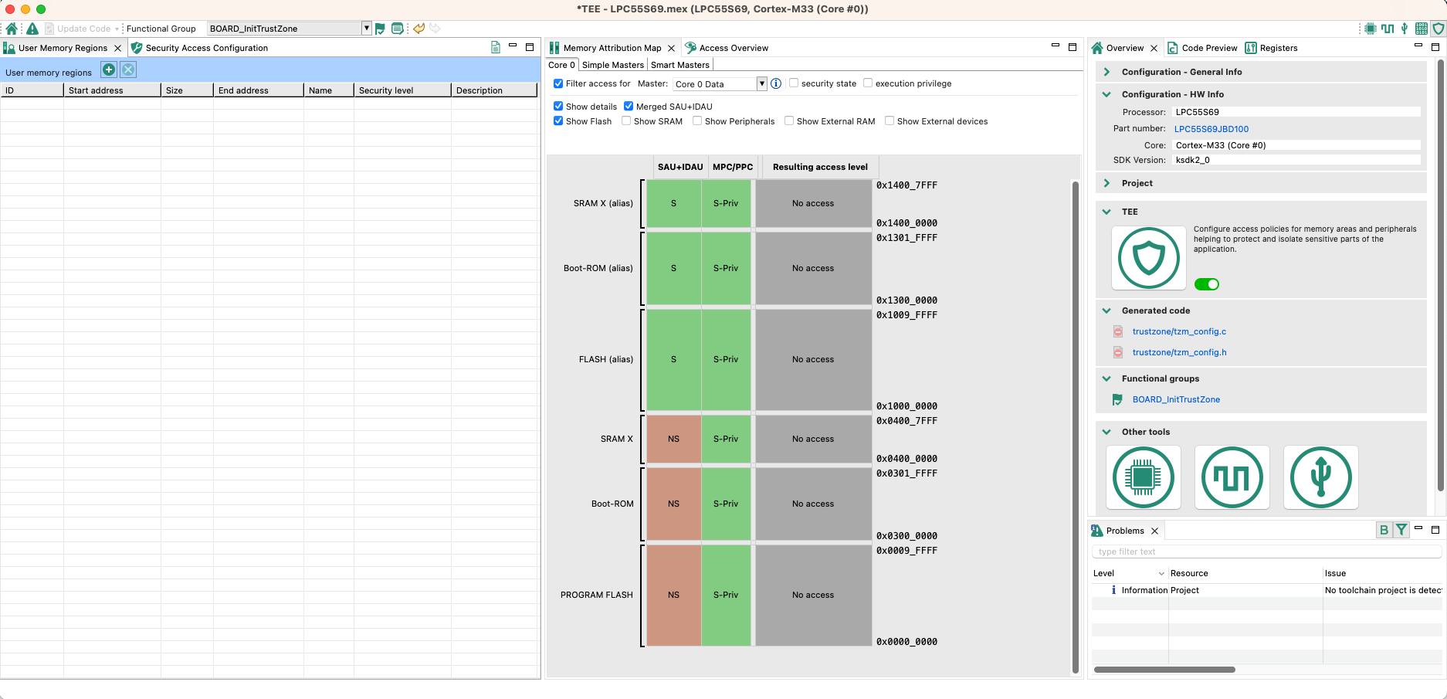Viewport: 1447px width, 699px height.
Task: Add a new user memory region
Action: pos(109,70)
